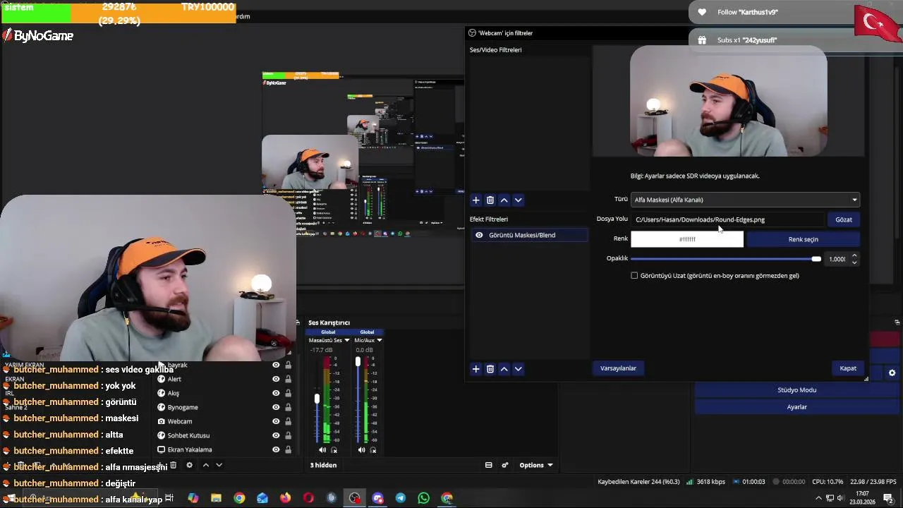Adjust the Opaklık slider
This screenshot has height=508, width=903.
tap(725, 259)
